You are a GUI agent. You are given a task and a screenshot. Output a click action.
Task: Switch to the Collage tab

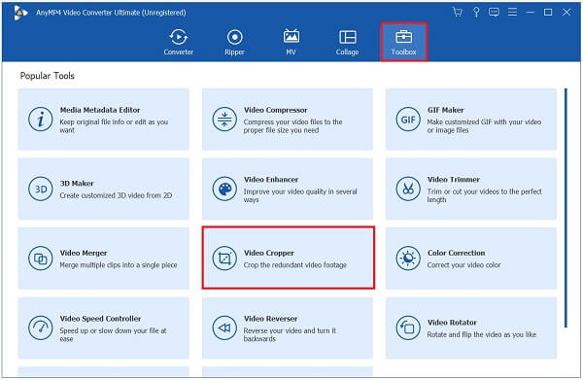pyautogui.click(x=347, y=42)
